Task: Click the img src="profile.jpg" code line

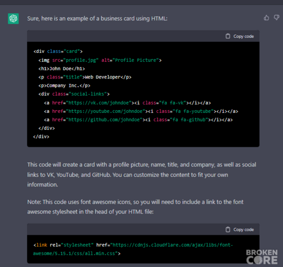Action: pos(100,60)
